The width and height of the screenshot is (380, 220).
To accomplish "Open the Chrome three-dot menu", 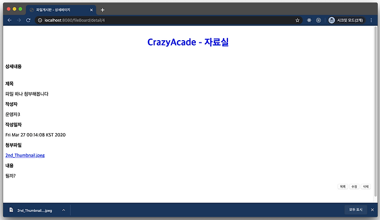I will point(371,21).
